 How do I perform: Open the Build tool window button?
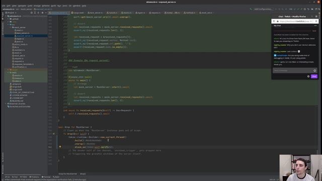(x=56, y=177)
